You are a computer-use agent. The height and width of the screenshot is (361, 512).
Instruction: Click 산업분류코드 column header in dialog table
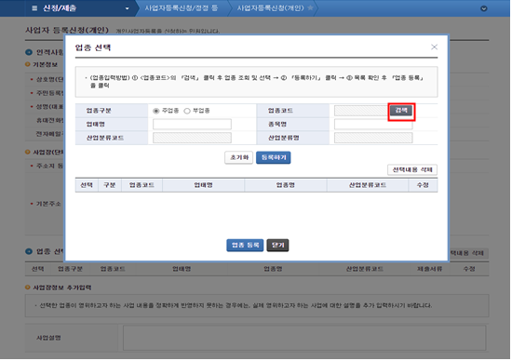point(369,185)
